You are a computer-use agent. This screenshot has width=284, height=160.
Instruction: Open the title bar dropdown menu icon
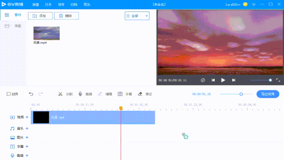pos(254,4)
